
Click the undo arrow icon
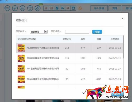(x=63, y=8)
